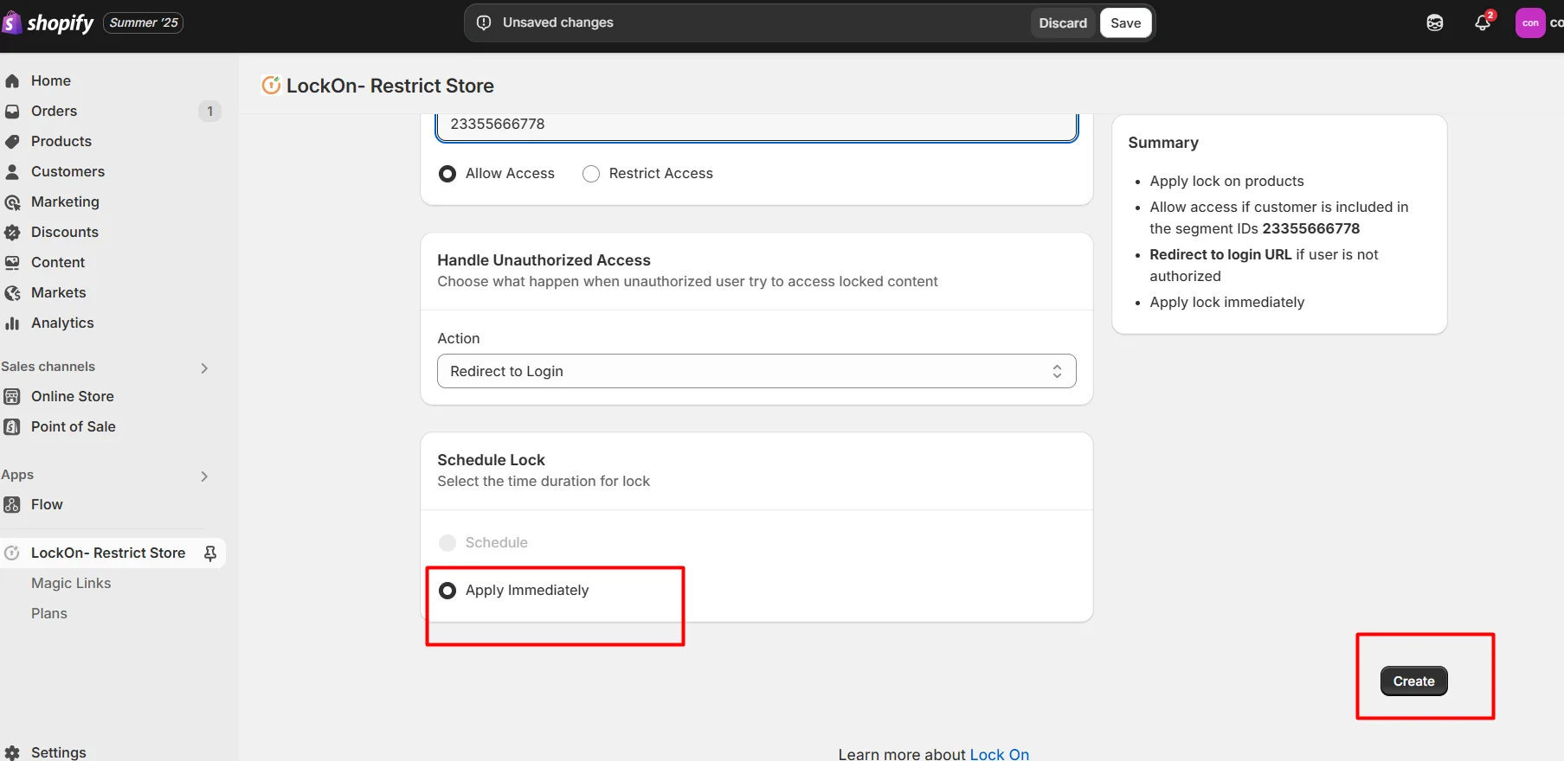Click the pin icon next to LockOn- Restrict Store

pos(210,553)
